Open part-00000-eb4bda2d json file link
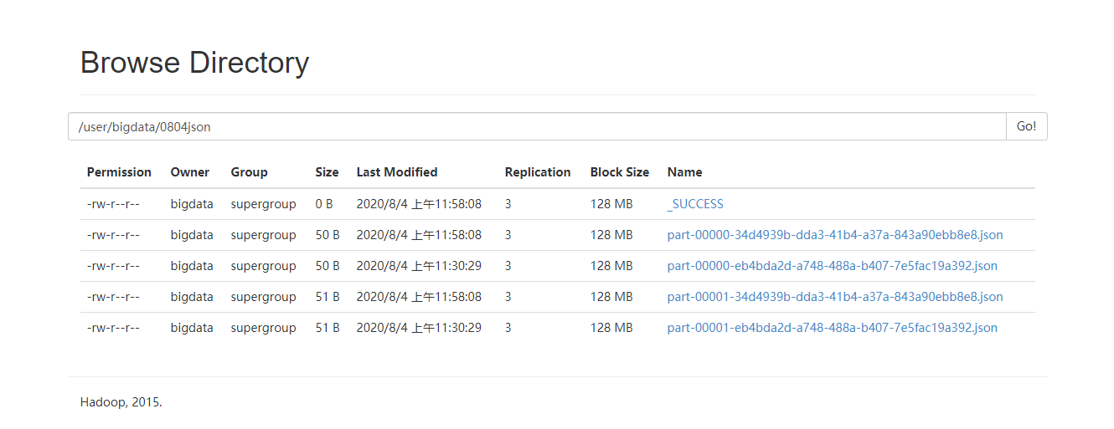 click(x=833, y=266)
